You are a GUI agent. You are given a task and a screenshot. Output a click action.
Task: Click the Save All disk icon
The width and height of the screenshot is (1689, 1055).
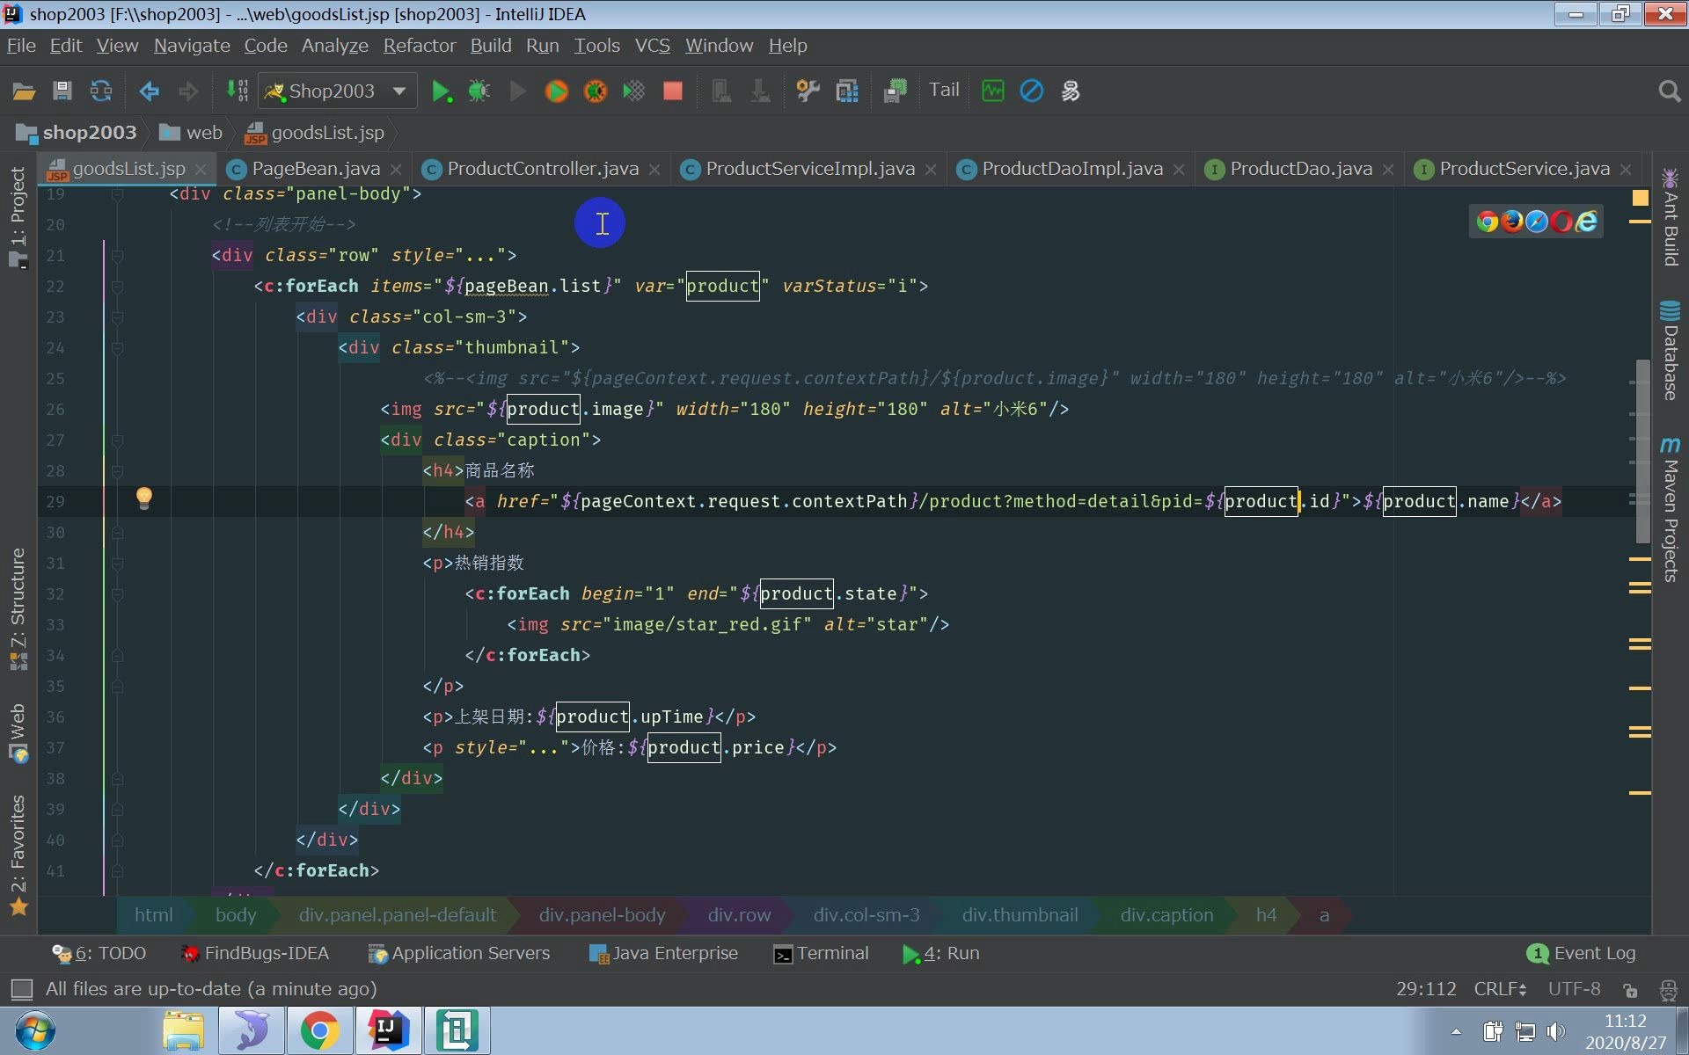pyautogui.click(x=62, y=91)
